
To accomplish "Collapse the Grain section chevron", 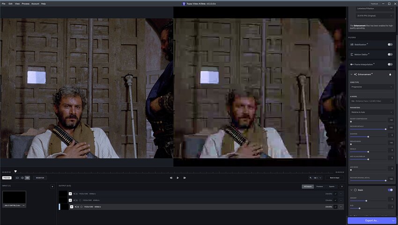I will (351, 190).
